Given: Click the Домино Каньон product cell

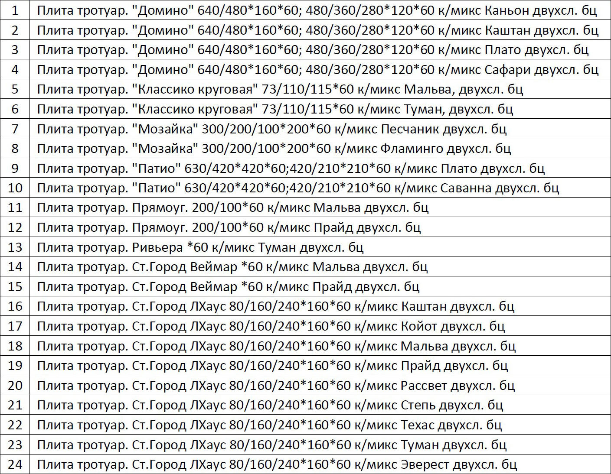Looking at the screenshot, I should [320, 10].
